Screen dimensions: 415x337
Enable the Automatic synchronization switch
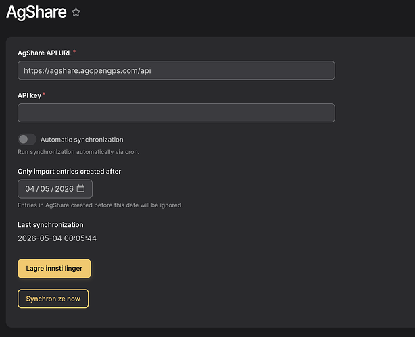[27, 139]
